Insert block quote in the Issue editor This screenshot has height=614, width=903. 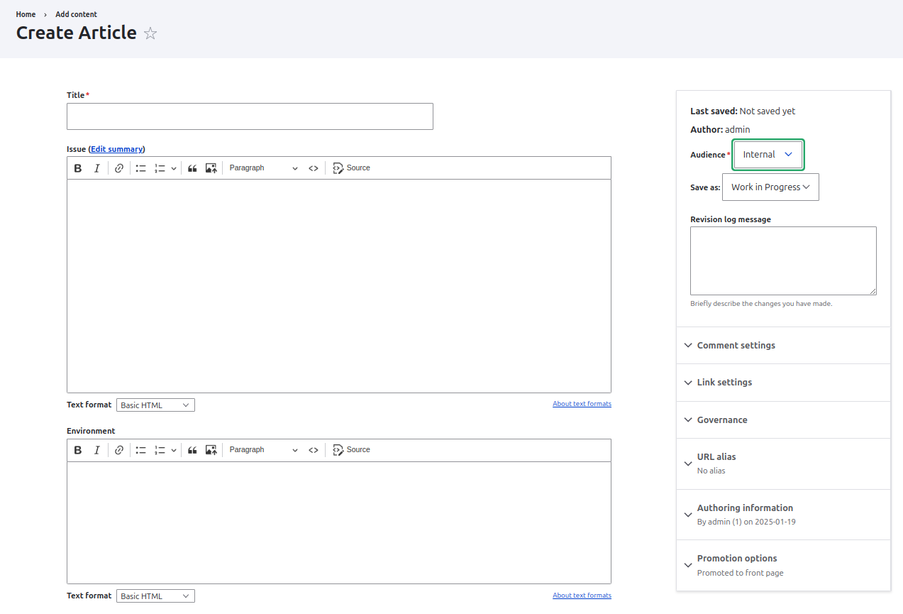tap(192, 168)
